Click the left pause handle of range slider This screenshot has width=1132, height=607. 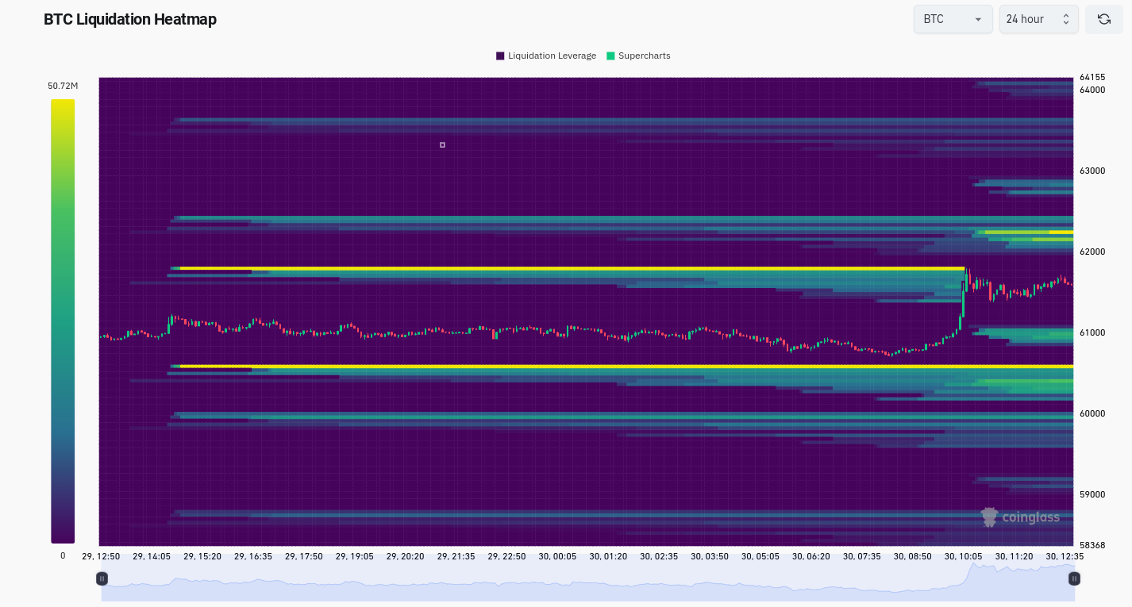(102, 578)
